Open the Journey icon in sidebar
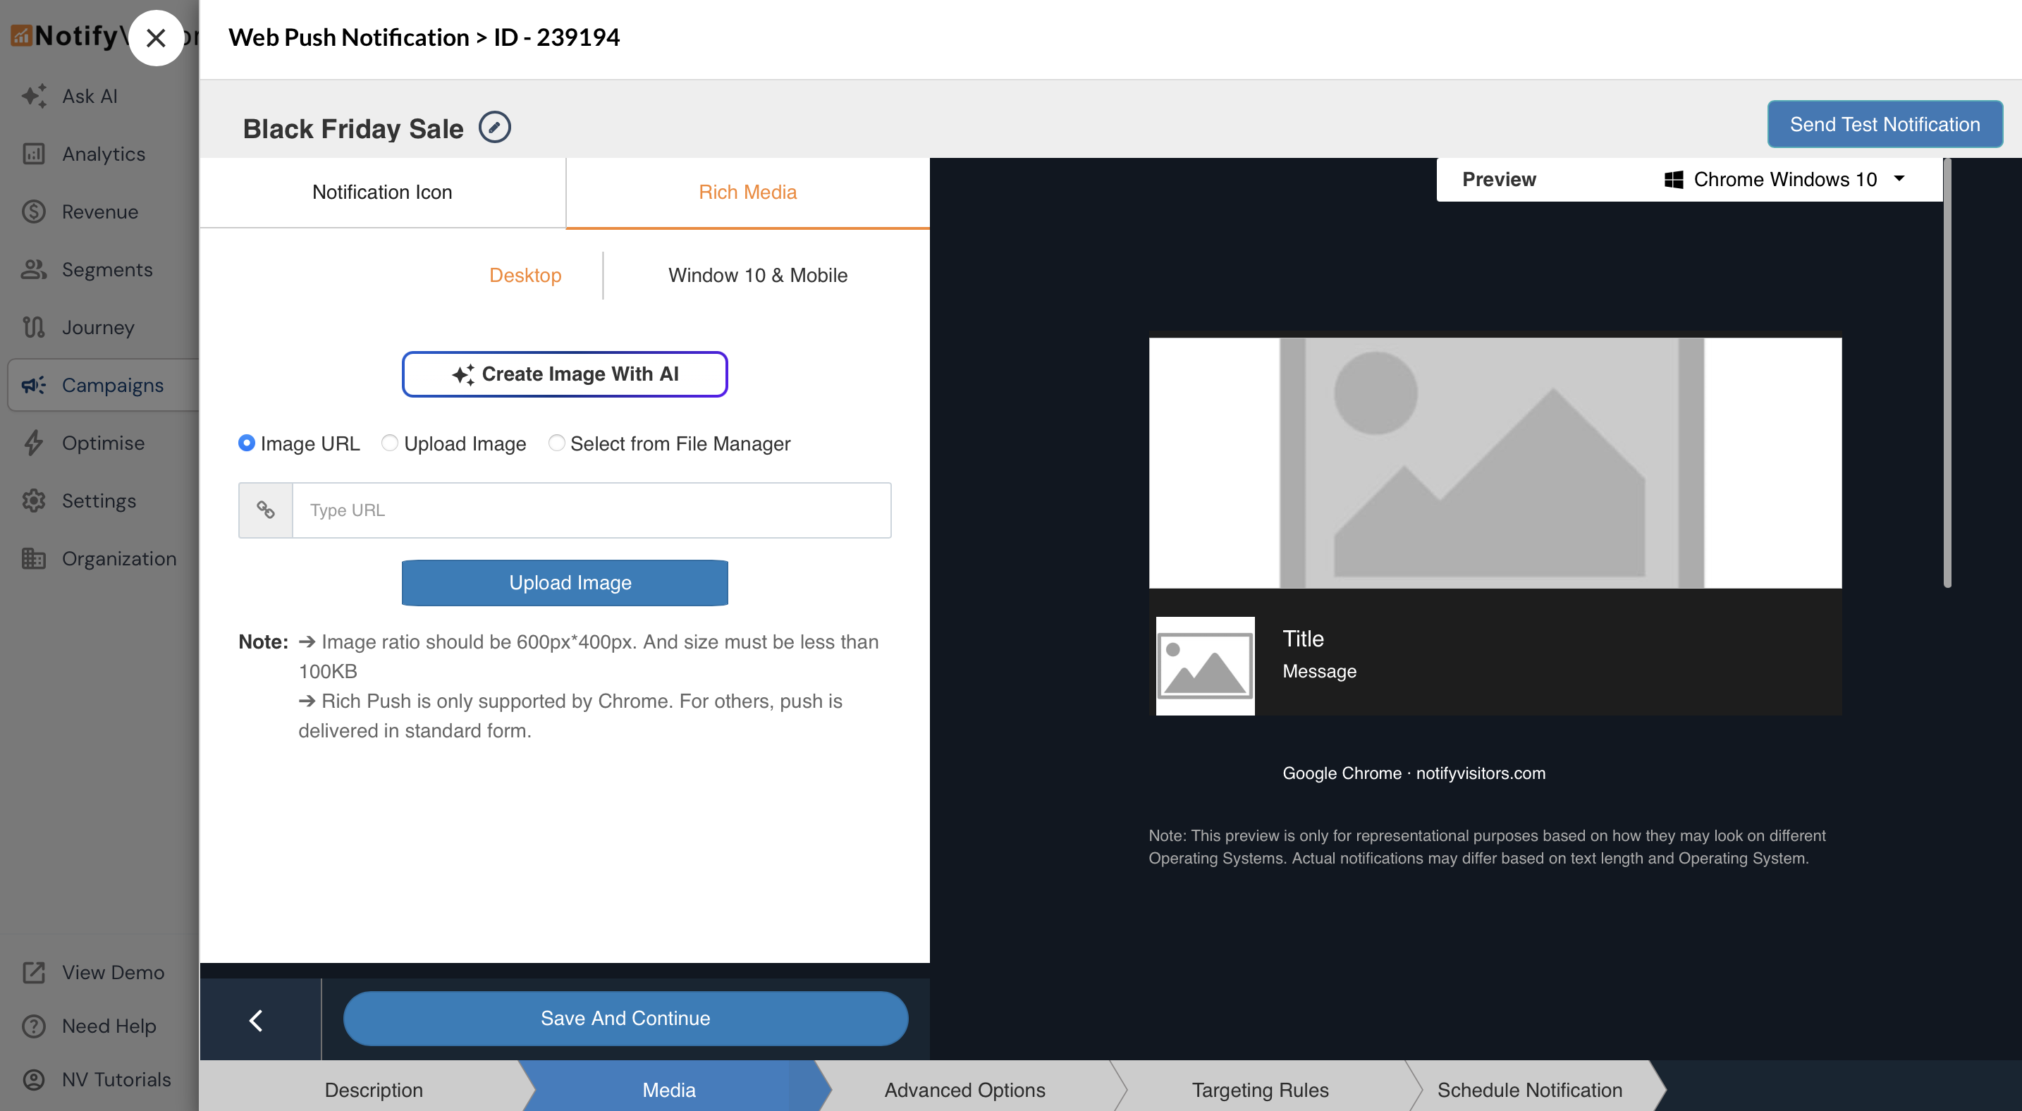The height and width of the screenshot is (1111, 2022). click(x=34, y=327)
